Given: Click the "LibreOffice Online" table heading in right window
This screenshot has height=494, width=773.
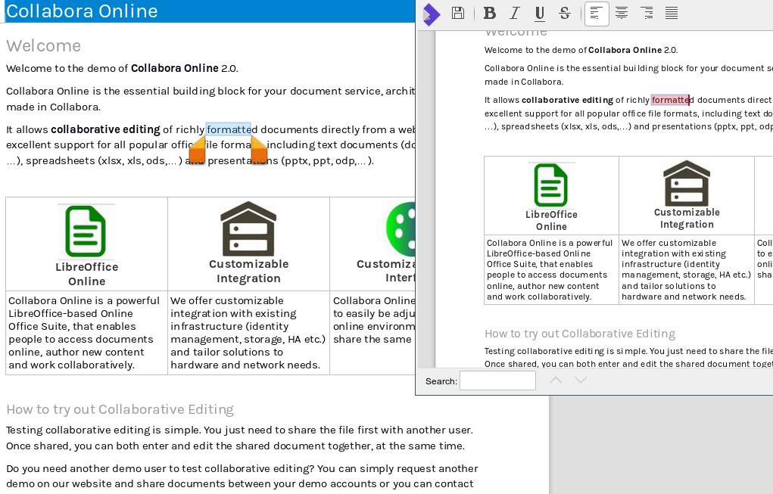Looking at the screenshot, I should (551, 220).
